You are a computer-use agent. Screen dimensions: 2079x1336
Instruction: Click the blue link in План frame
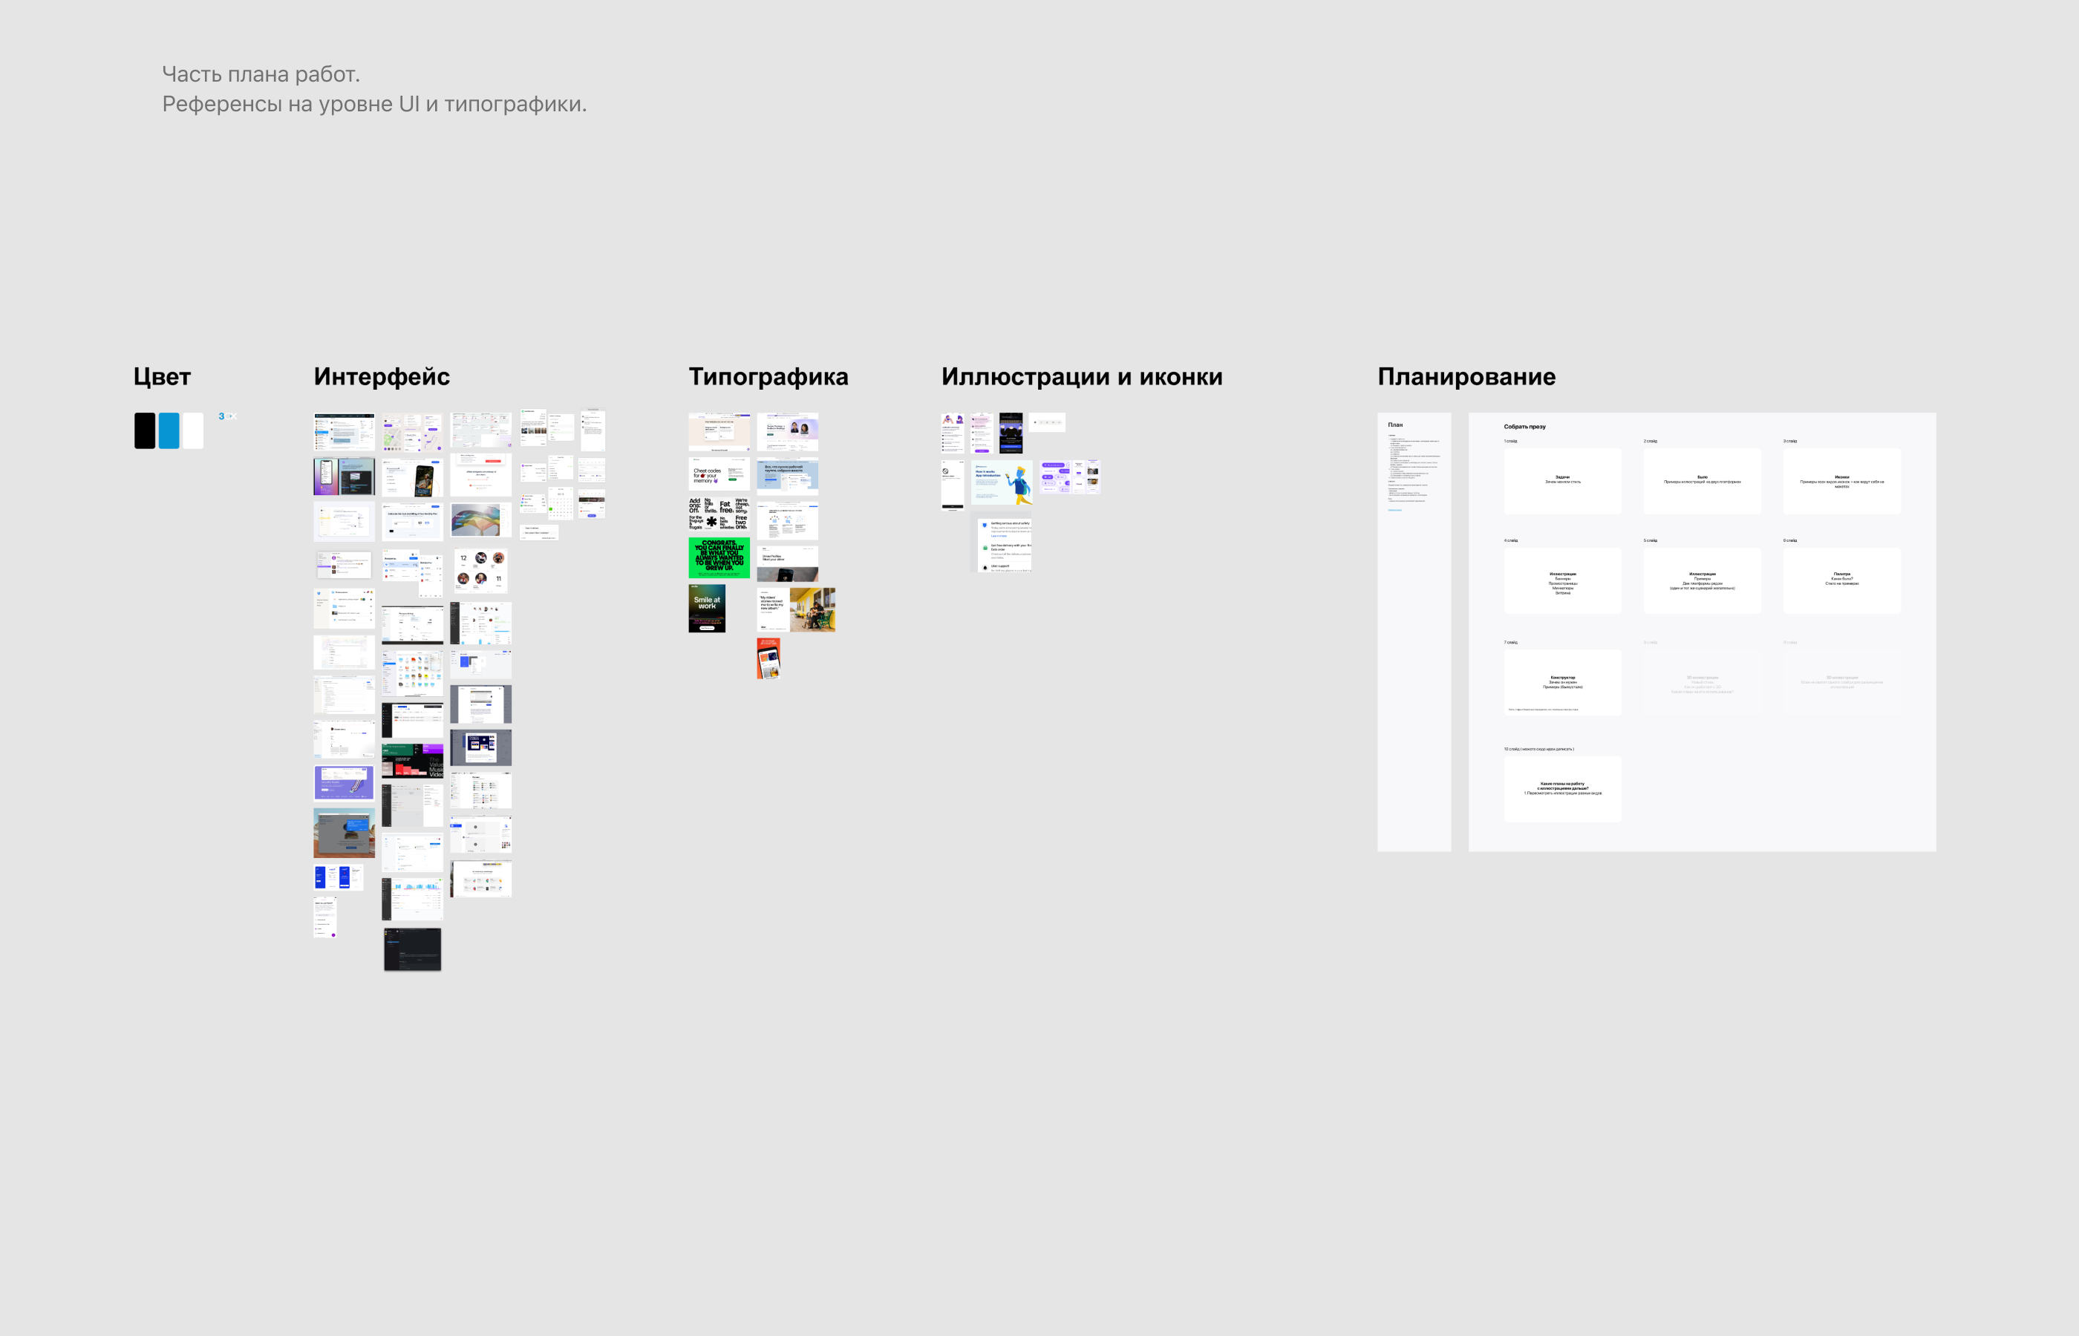[1394, 510]
